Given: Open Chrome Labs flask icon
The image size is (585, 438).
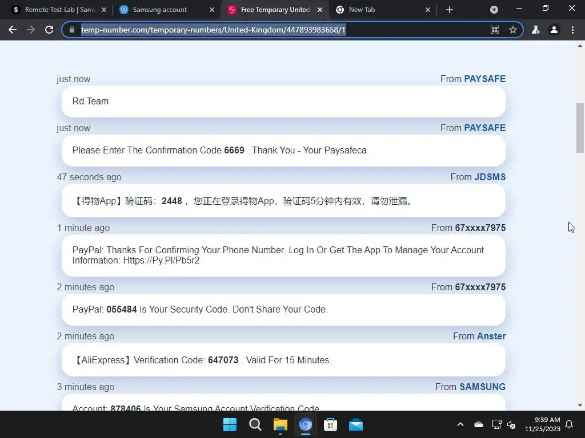Looking at the screenshot, I should tap(535, 30).
